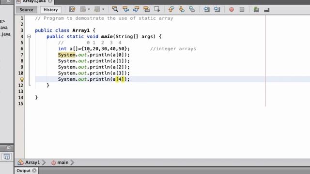Click the comment text on line 1

pos(104,18)
